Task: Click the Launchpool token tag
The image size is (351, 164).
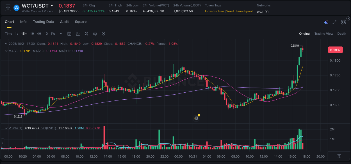Action: coord(244,11)
